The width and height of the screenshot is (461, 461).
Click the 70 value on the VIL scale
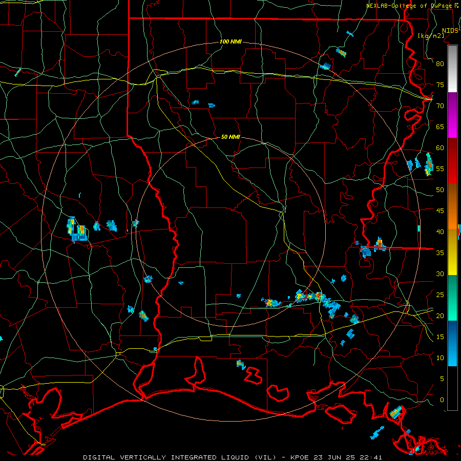440,106
